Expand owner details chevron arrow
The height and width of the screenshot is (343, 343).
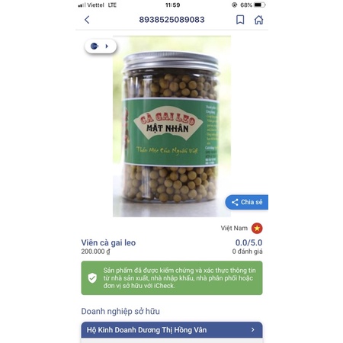click(x=252, y=330)
